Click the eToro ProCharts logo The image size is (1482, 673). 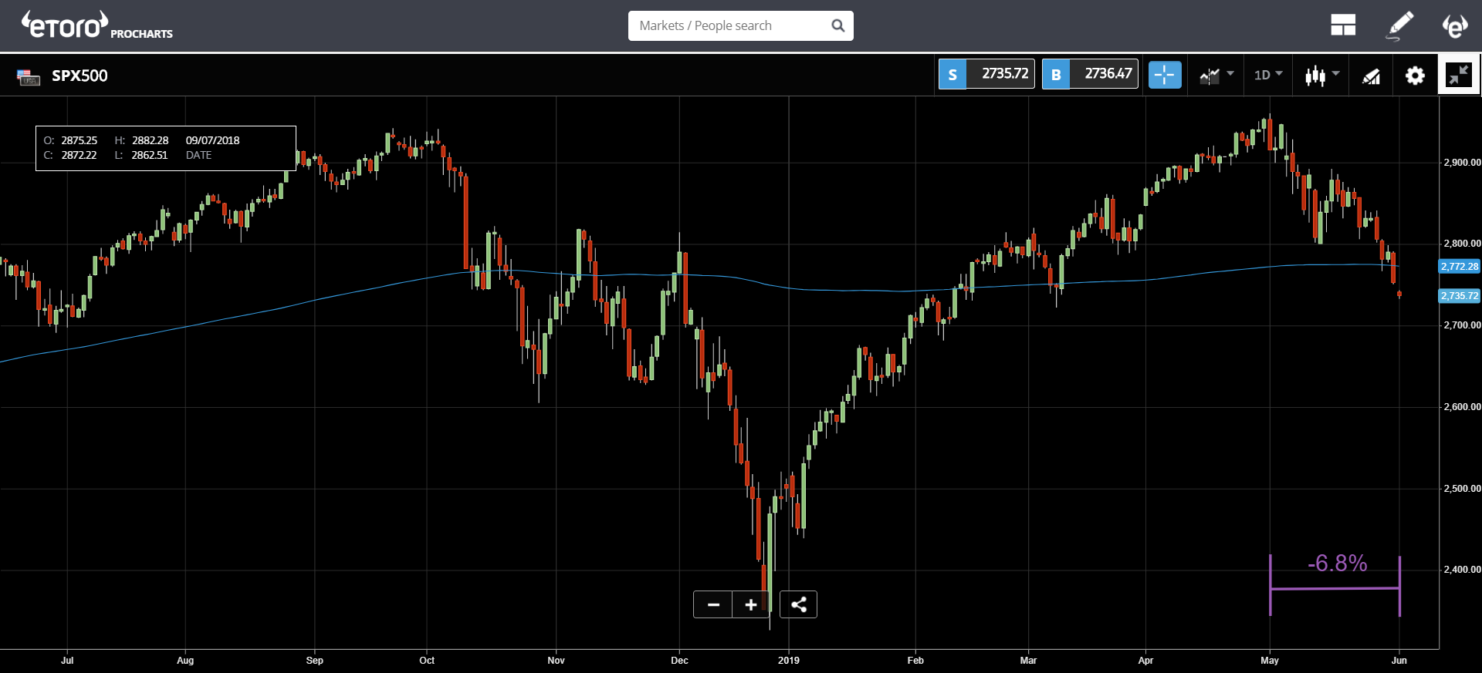(x=96, y=25)
